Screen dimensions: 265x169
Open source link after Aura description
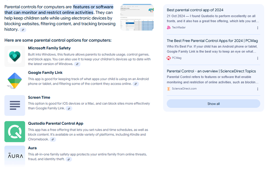click(69, 159)
